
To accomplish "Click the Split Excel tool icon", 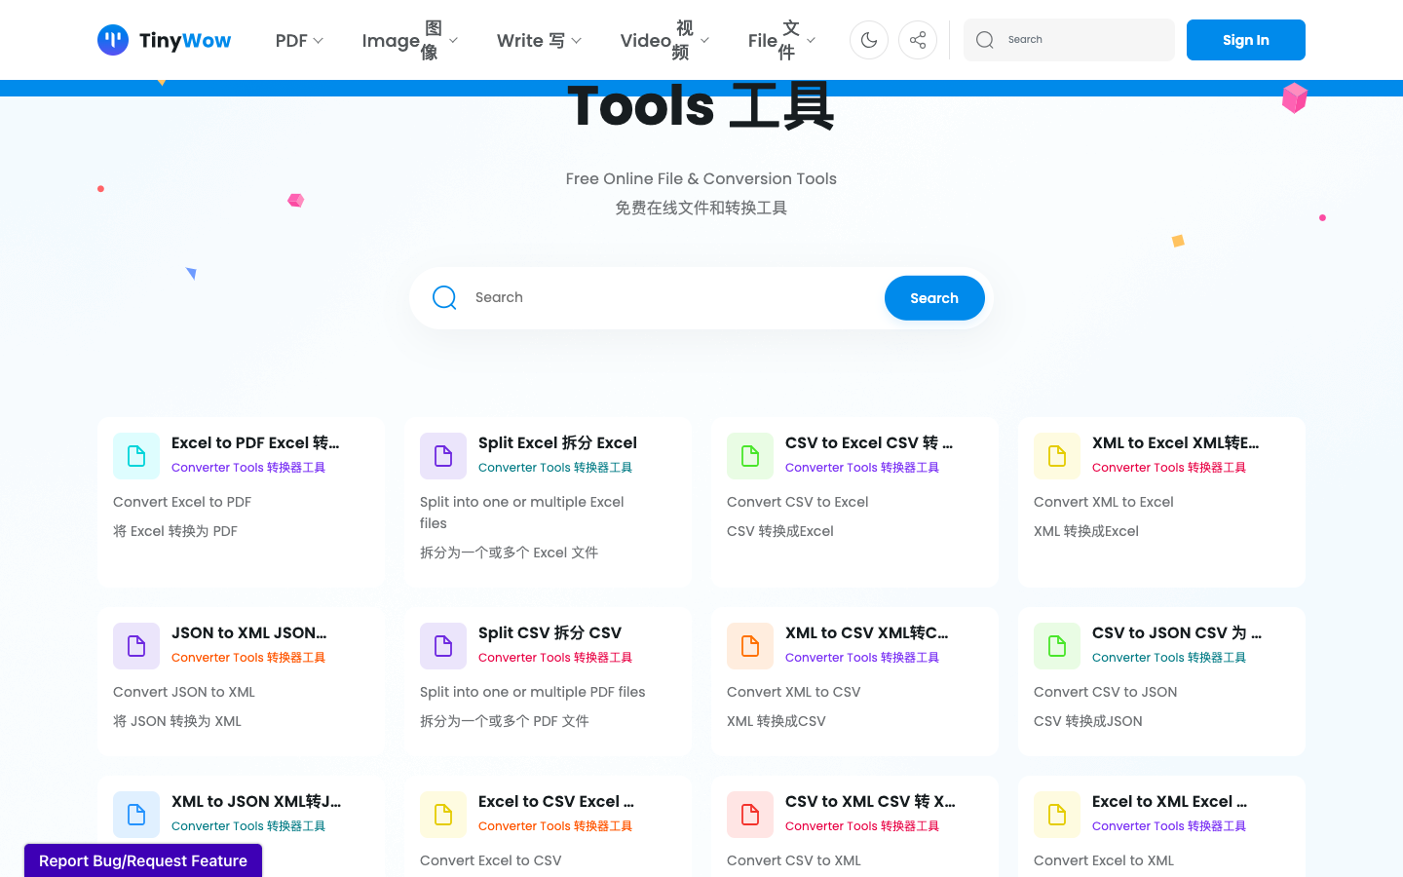I will (443, 455).
